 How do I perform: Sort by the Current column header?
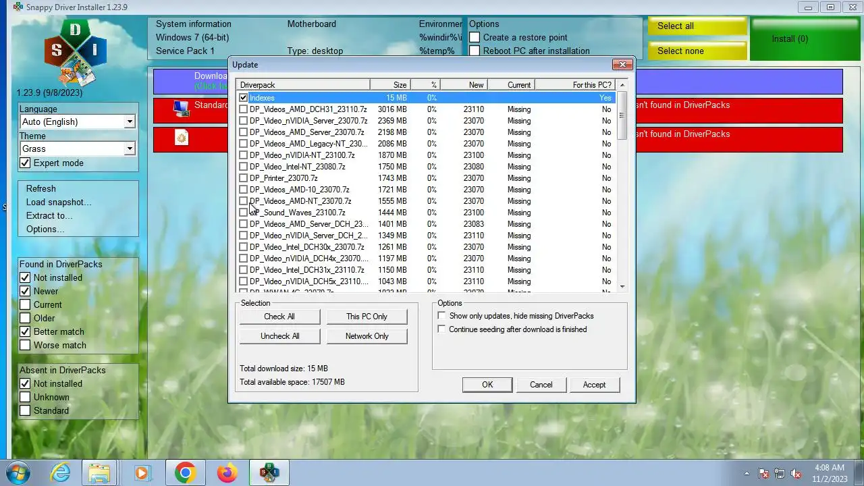point(511,84)
